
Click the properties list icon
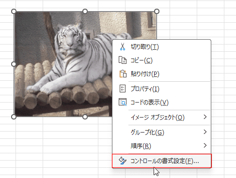pos(123,89)
